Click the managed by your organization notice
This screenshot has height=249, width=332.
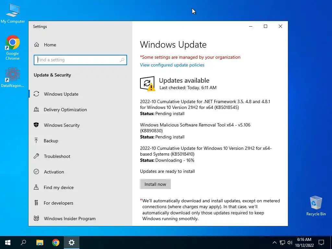click(190, 57)
